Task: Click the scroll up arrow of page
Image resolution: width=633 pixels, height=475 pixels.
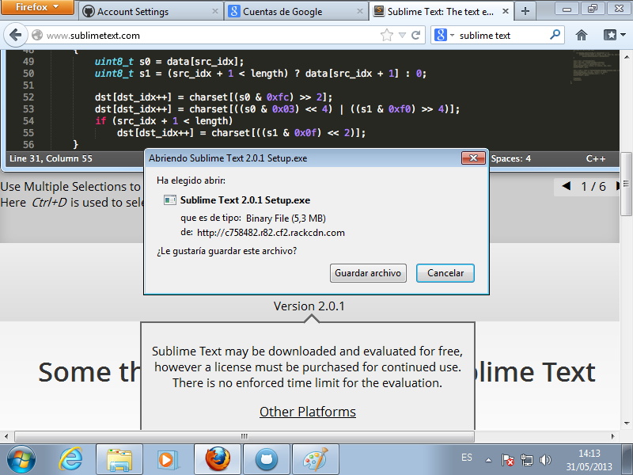Action: coord(626,57)
